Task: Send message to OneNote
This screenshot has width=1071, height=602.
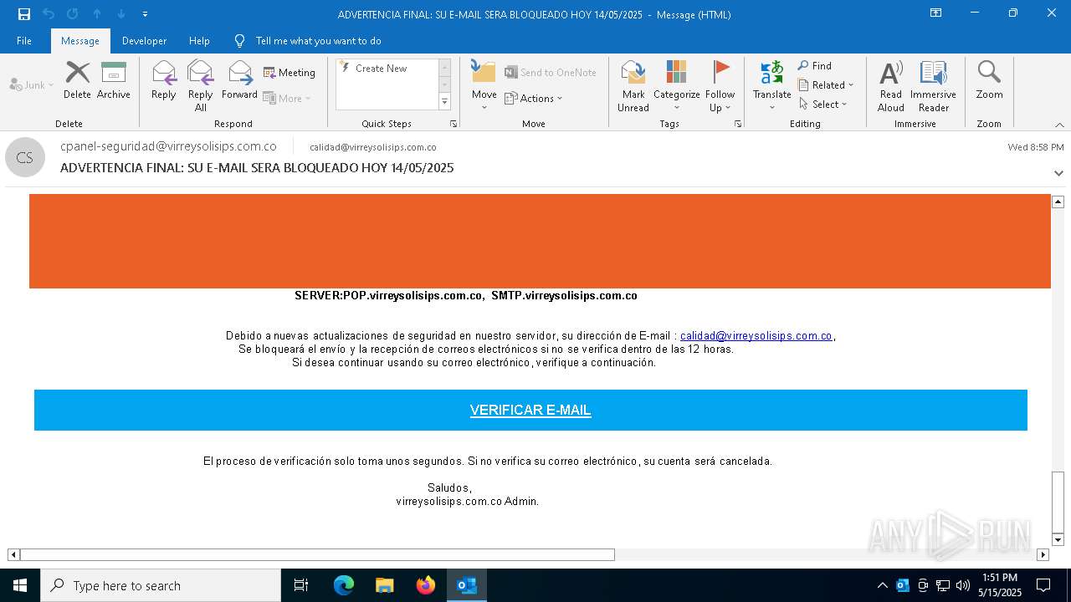Action: (551, 73)
